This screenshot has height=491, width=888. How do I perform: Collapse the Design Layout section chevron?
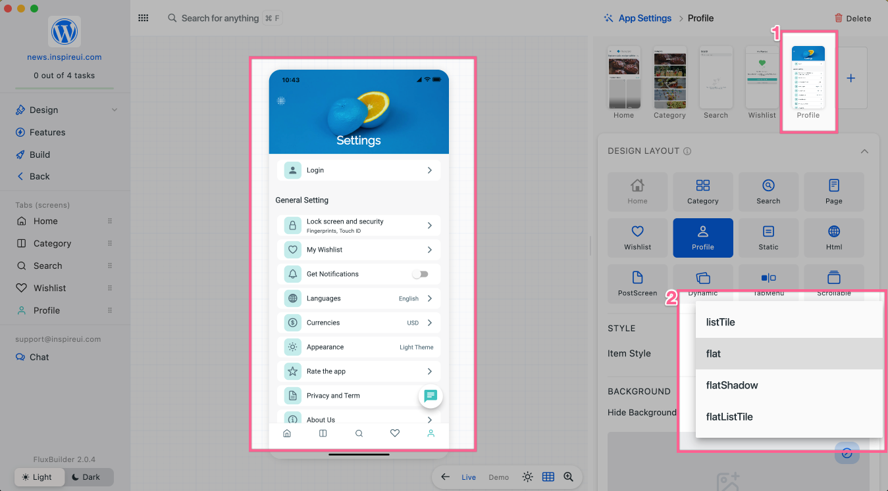click(x=864, y=151)
